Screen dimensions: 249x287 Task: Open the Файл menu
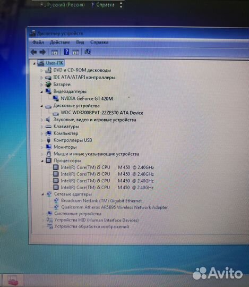(x=38, y=43)
